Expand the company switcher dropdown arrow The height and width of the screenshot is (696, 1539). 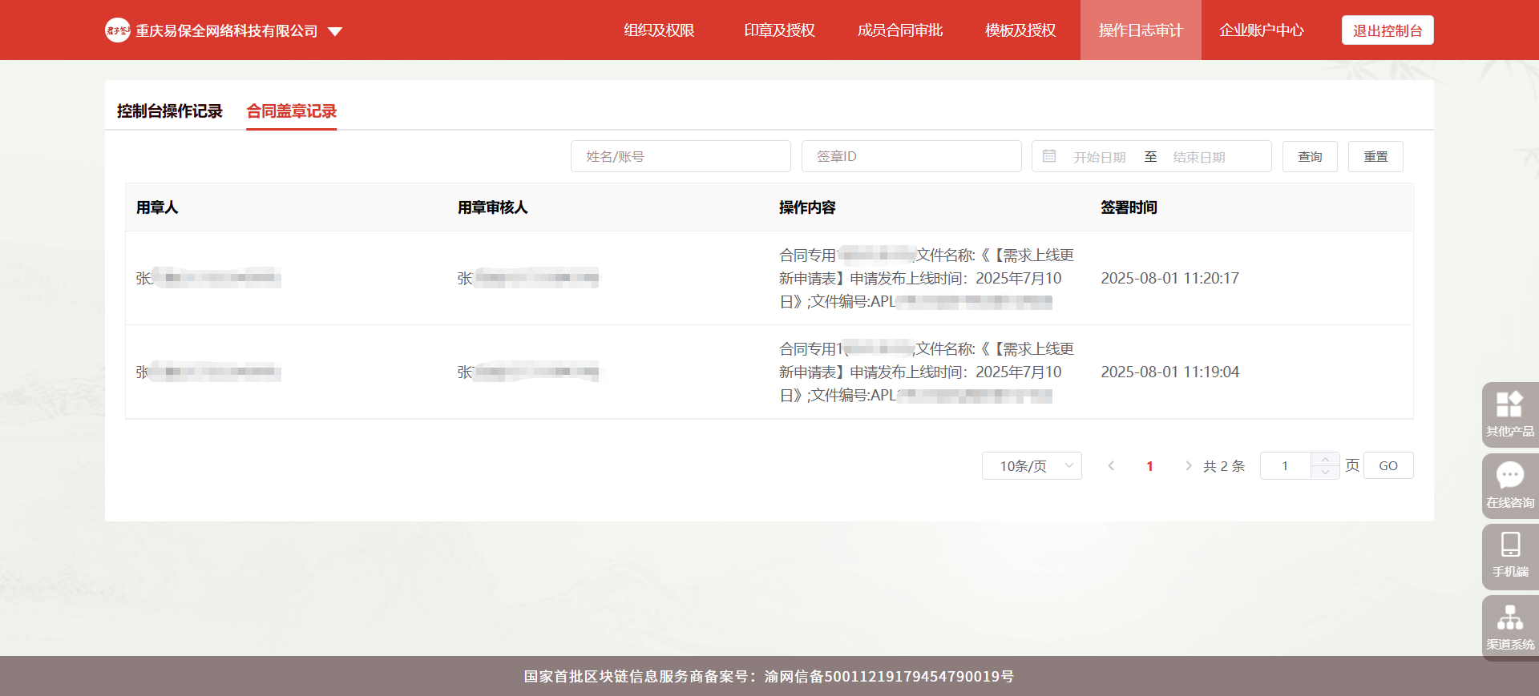[335, 31]
